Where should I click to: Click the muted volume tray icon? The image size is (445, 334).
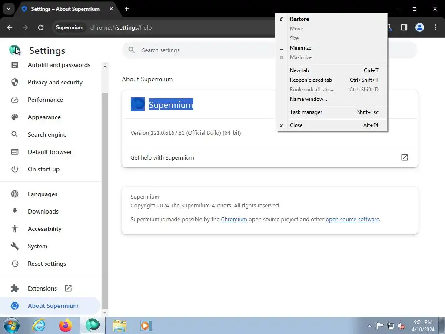(x=401, y=326)
